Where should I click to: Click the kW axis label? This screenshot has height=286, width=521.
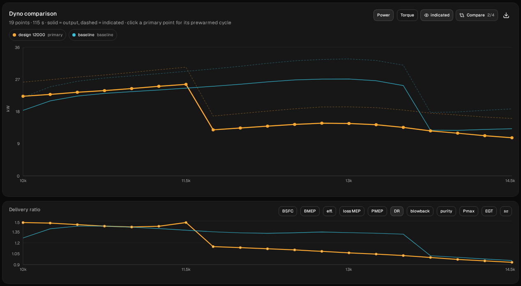click(x=8, y=108)
